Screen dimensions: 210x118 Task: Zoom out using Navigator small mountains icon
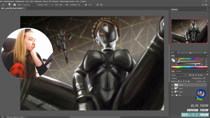click(178, 52)
